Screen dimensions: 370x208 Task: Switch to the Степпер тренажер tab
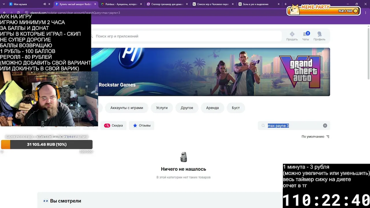coord(167,4)
